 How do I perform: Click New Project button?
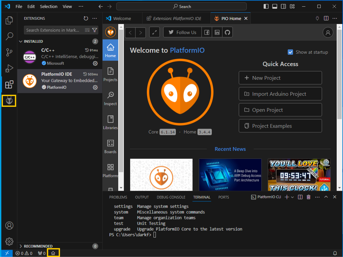point(280,78)
